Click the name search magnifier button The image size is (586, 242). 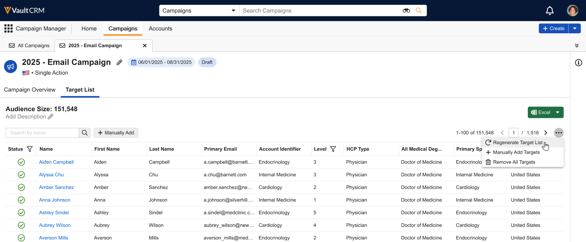click(x=85, y=133)
